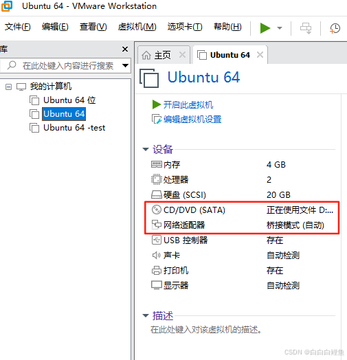Collapse the 设备 section
The width and height of the screenshot is (347, 360).
tap(146, 150)
